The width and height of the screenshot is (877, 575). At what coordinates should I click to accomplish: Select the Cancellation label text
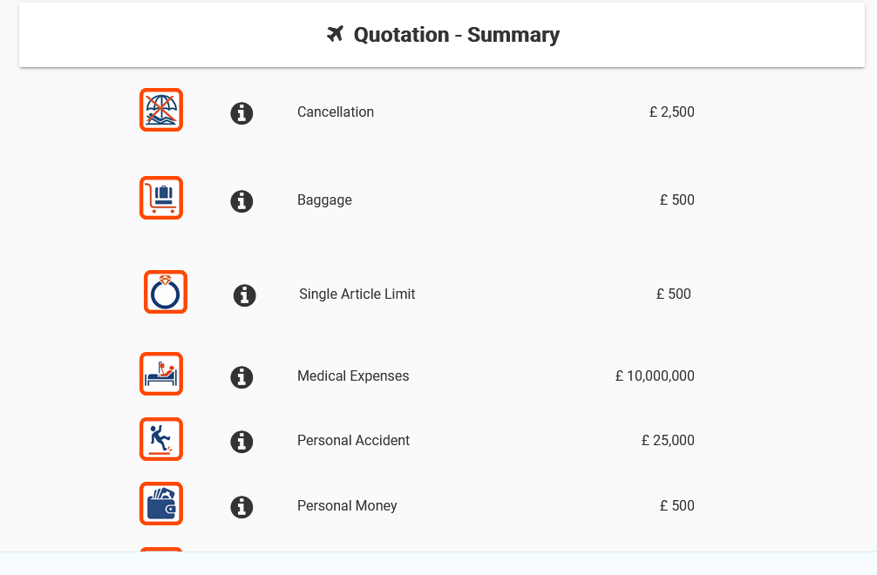336,112
